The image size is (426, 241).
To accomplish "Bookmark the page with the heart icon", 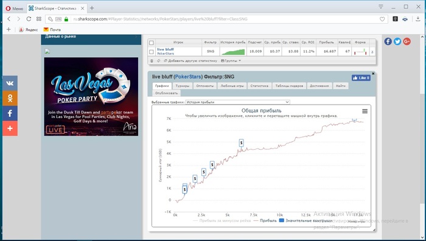I will [x=382, y=19].
